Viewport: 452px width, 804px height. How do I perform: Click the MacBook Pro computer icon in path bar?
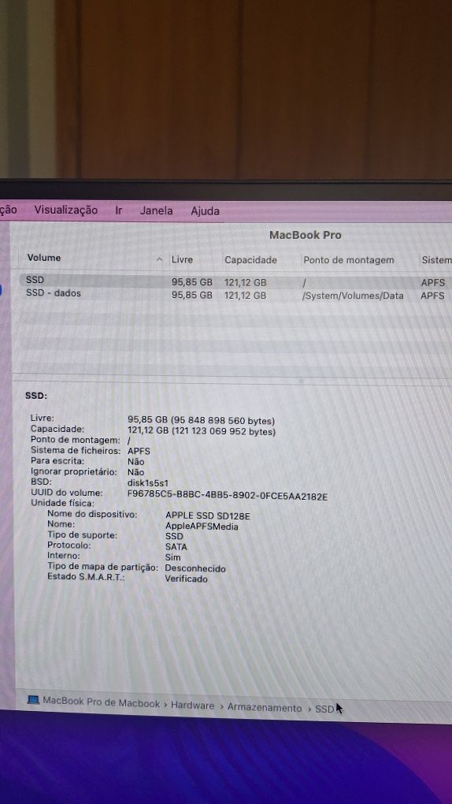(x=33, y=701)
